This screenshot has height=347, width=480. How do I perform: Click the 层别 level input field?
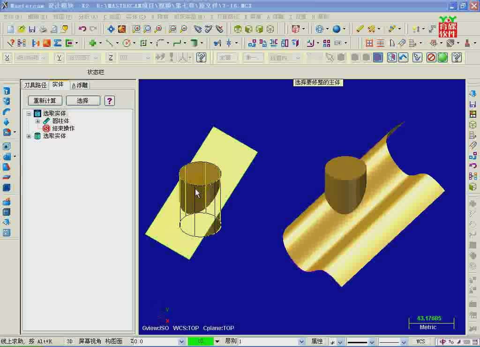(268, 341)
